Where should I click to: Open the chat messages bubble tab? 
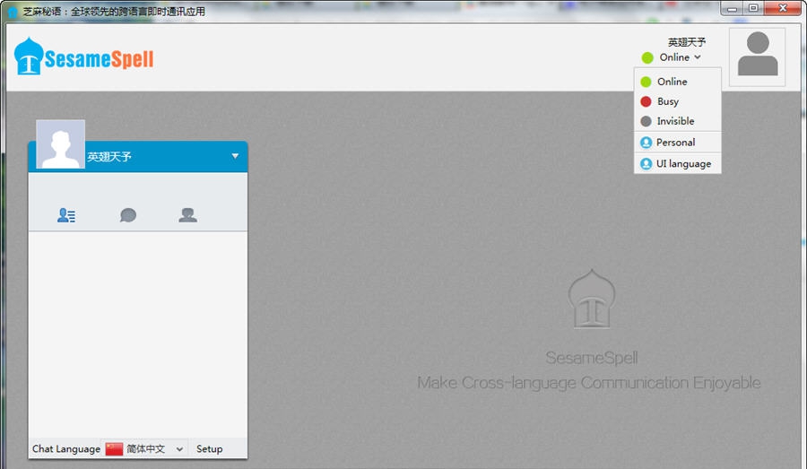(x=127, y=214)
